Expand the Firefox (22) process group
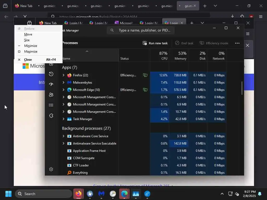 (64, 75)
